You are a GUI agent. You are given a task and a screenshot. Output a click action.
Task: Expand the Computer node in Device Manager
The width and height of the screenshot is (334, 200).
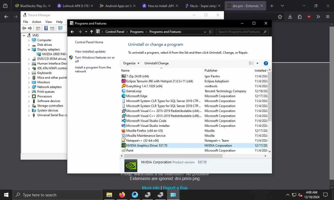[29, 40]
